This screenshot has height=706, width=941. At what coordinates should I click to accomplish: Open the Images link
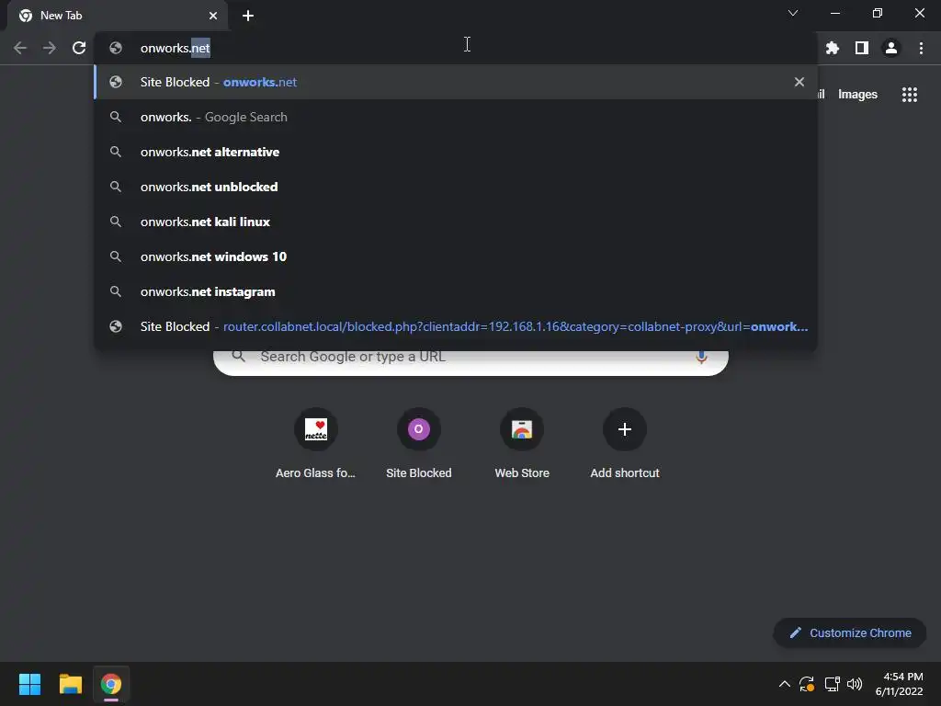point(857,95)
